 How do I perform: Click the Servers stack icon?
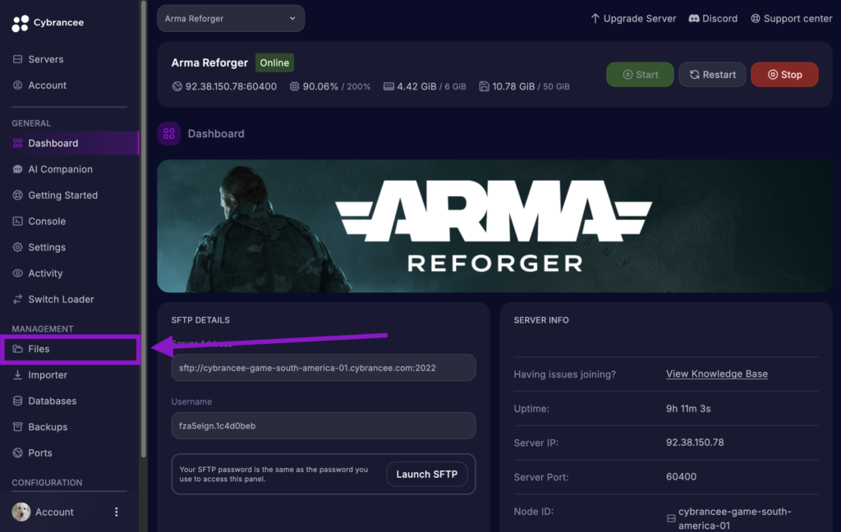pos(18,59)
